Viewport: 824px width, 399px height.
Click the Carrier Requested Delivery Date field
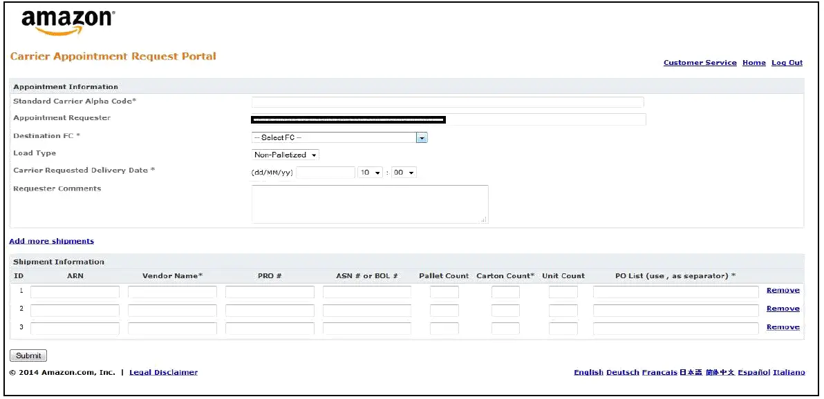pyautogui.click(x=325, y=172)
